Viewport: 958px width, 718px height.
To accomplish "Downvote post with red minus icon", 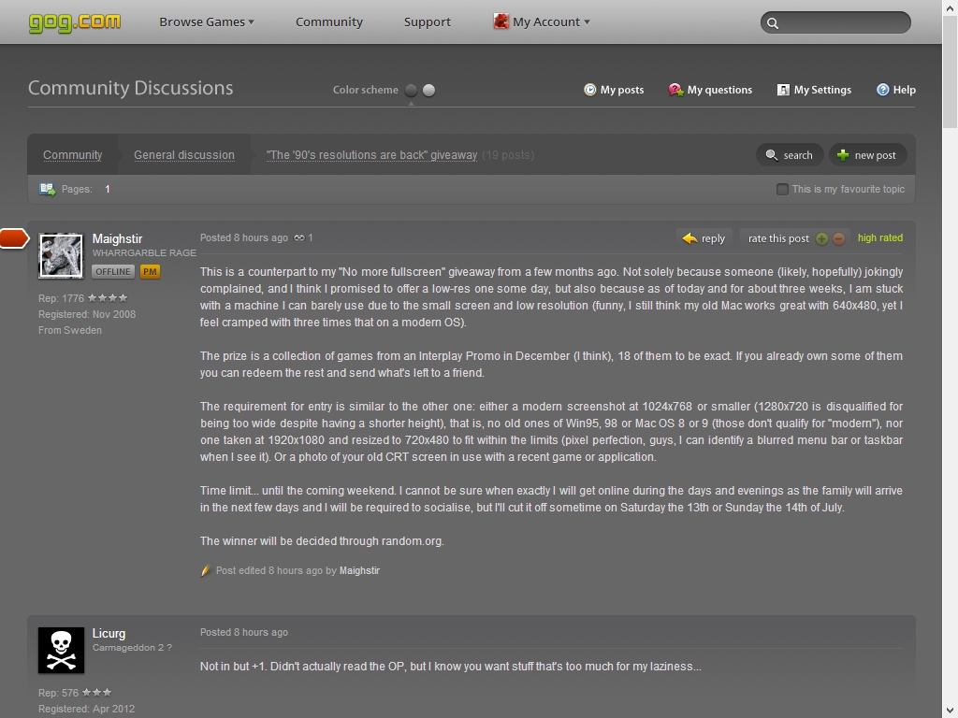I will pos(839,238).
